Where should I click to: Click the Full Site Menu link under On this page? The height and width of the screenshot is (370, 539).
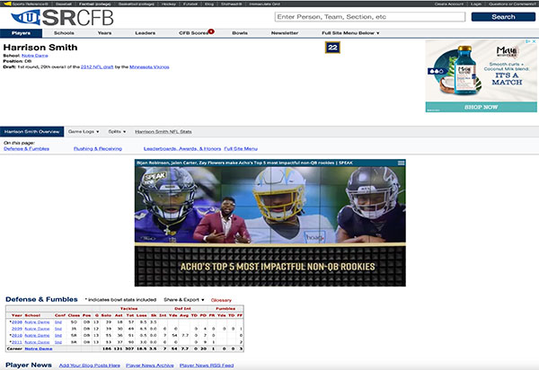tap(241, 149)
